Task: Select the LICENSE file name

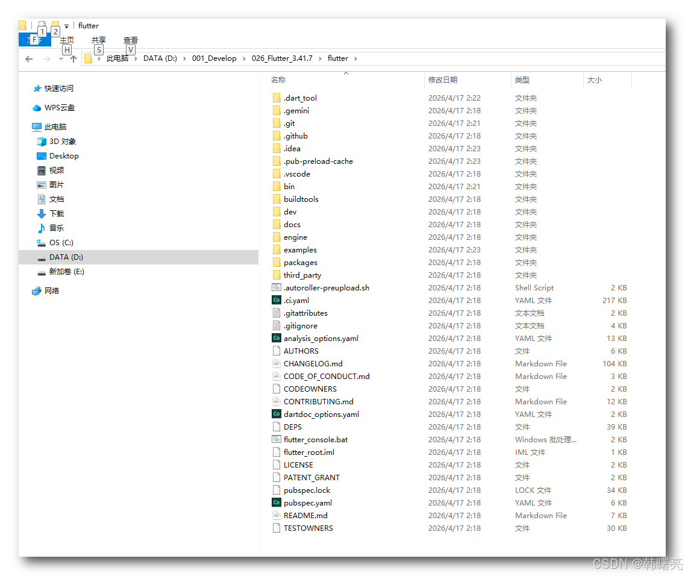Action: click(x=298, y=465)
